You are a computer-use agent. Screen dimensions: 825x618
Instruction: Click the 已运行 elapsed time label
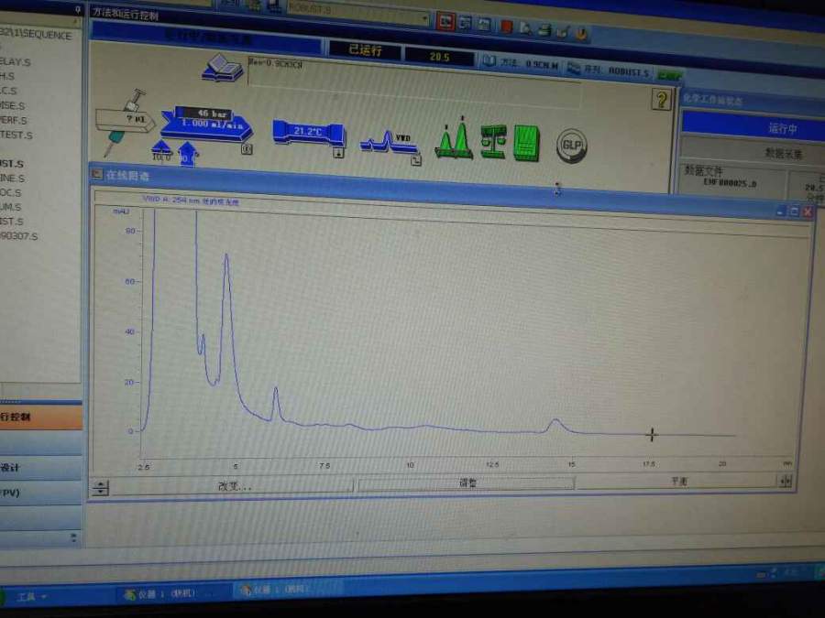pos(364,50)
